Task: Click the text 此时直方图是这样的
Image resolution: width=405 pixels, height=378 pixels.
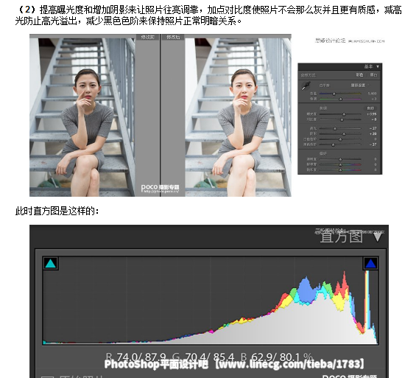Action: click(x=57, y=211)
